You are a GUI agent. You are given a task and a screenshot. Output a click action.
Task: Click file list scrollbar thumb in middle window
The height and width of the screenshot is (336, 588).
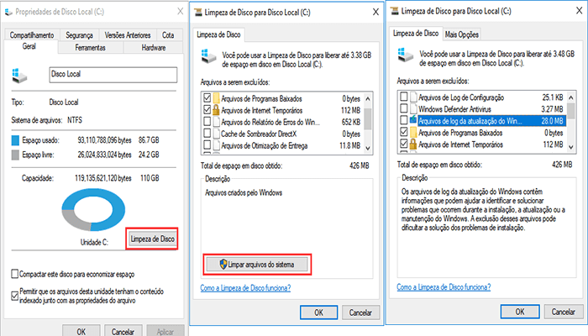[x=368, y=119]
